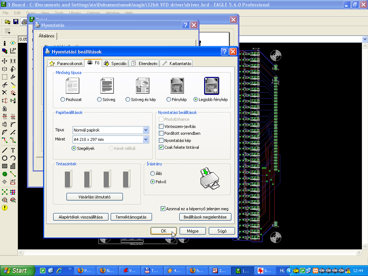Click the Vásárlási útmutató button

click(95, 197)
